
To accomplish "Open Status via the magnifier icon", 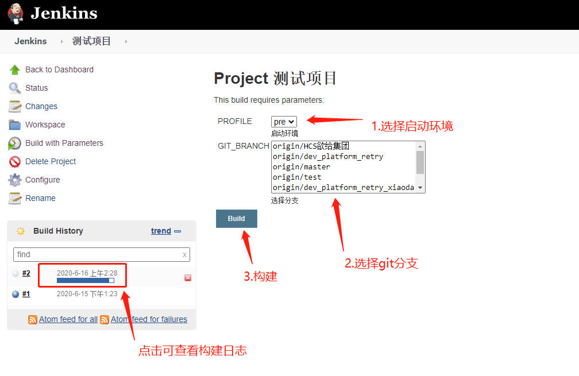I will (x=16, y=87).
